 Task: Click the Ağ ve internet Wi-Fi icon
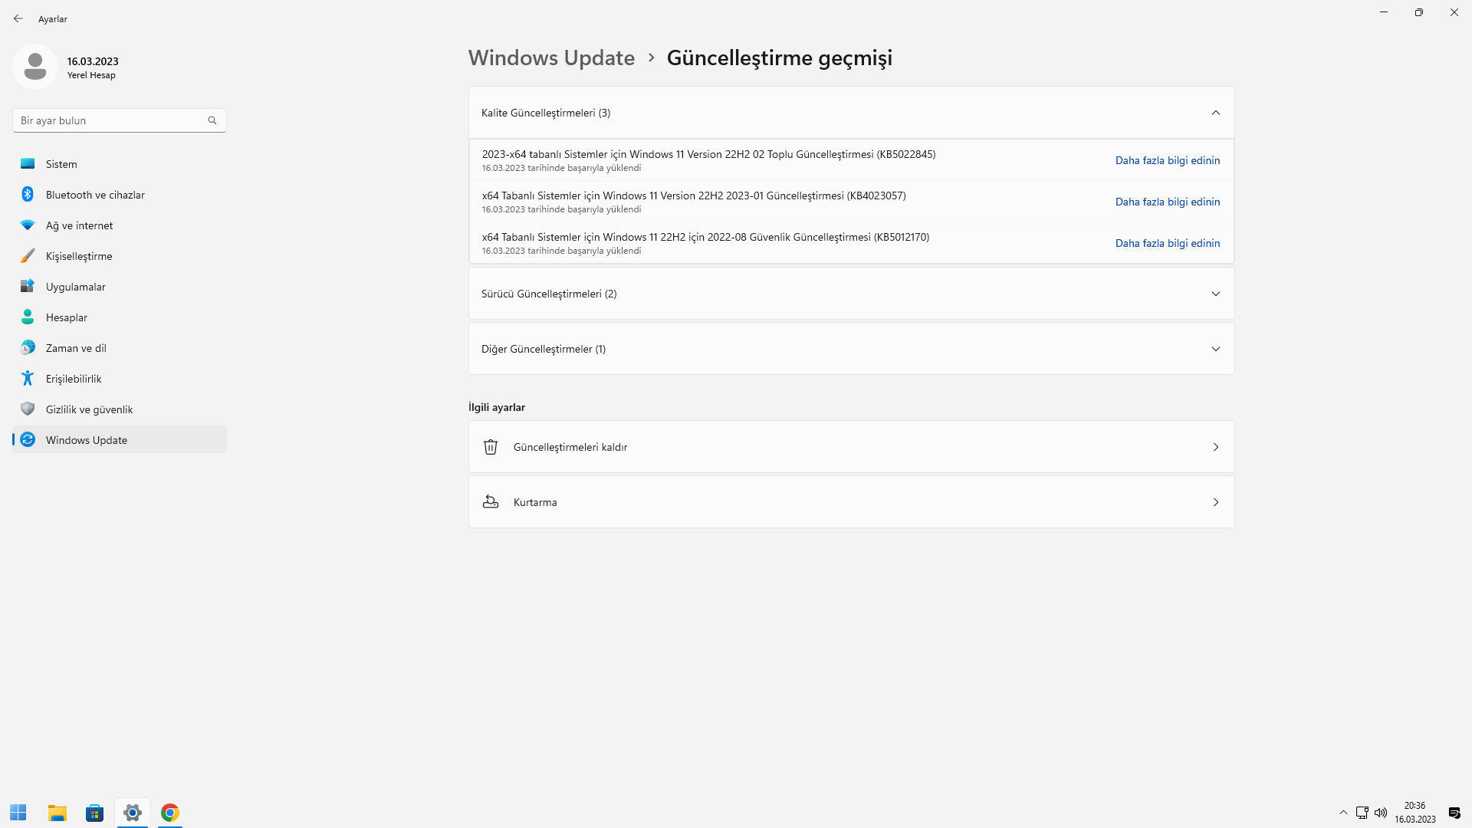[x=28, y=225]
